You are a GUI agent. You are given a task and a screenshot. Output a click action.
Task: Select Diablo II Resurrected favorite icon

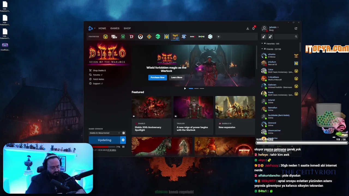pos(175,36)
